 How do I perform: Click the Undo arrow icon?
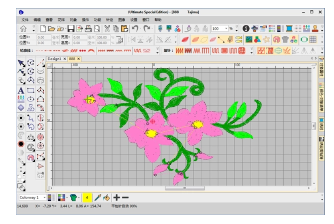tap(135, 29)
